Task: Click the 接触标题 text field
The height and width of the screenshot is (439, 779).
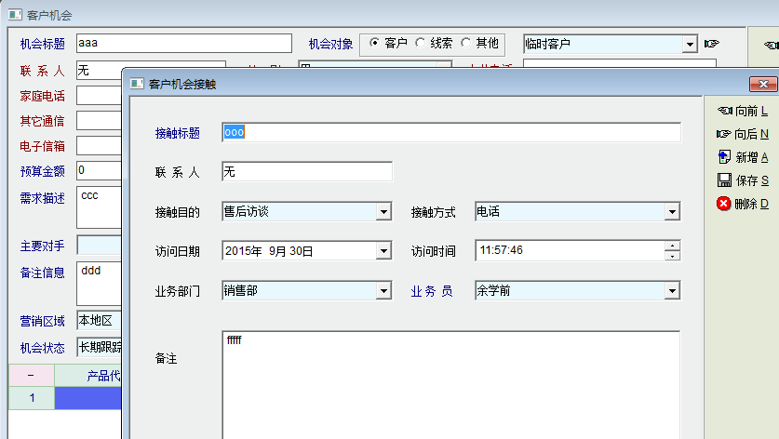Action: [451, 132]
